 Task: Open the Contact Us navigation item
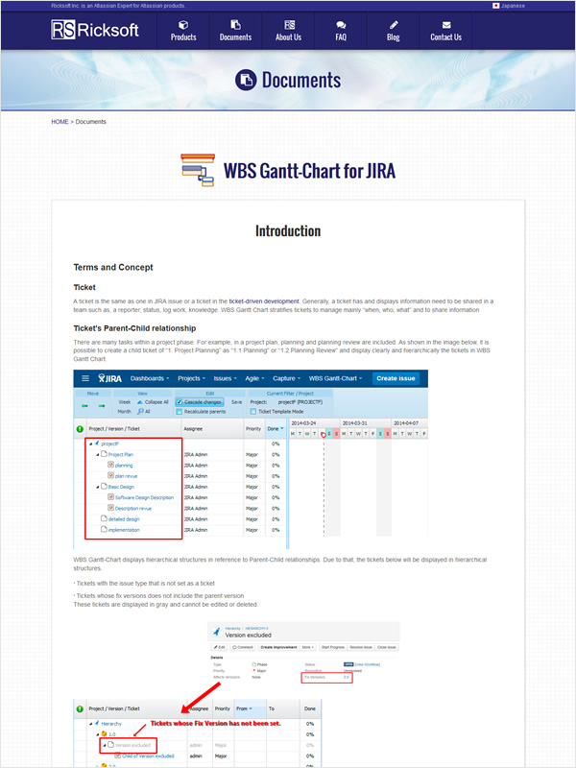point(445,31)
